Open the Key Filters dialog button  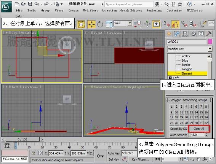tap(140, 159)
